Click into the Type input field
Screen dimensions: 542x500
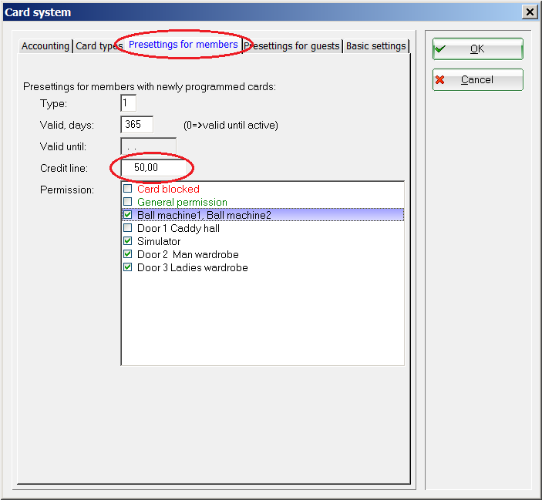coord(129,103)
